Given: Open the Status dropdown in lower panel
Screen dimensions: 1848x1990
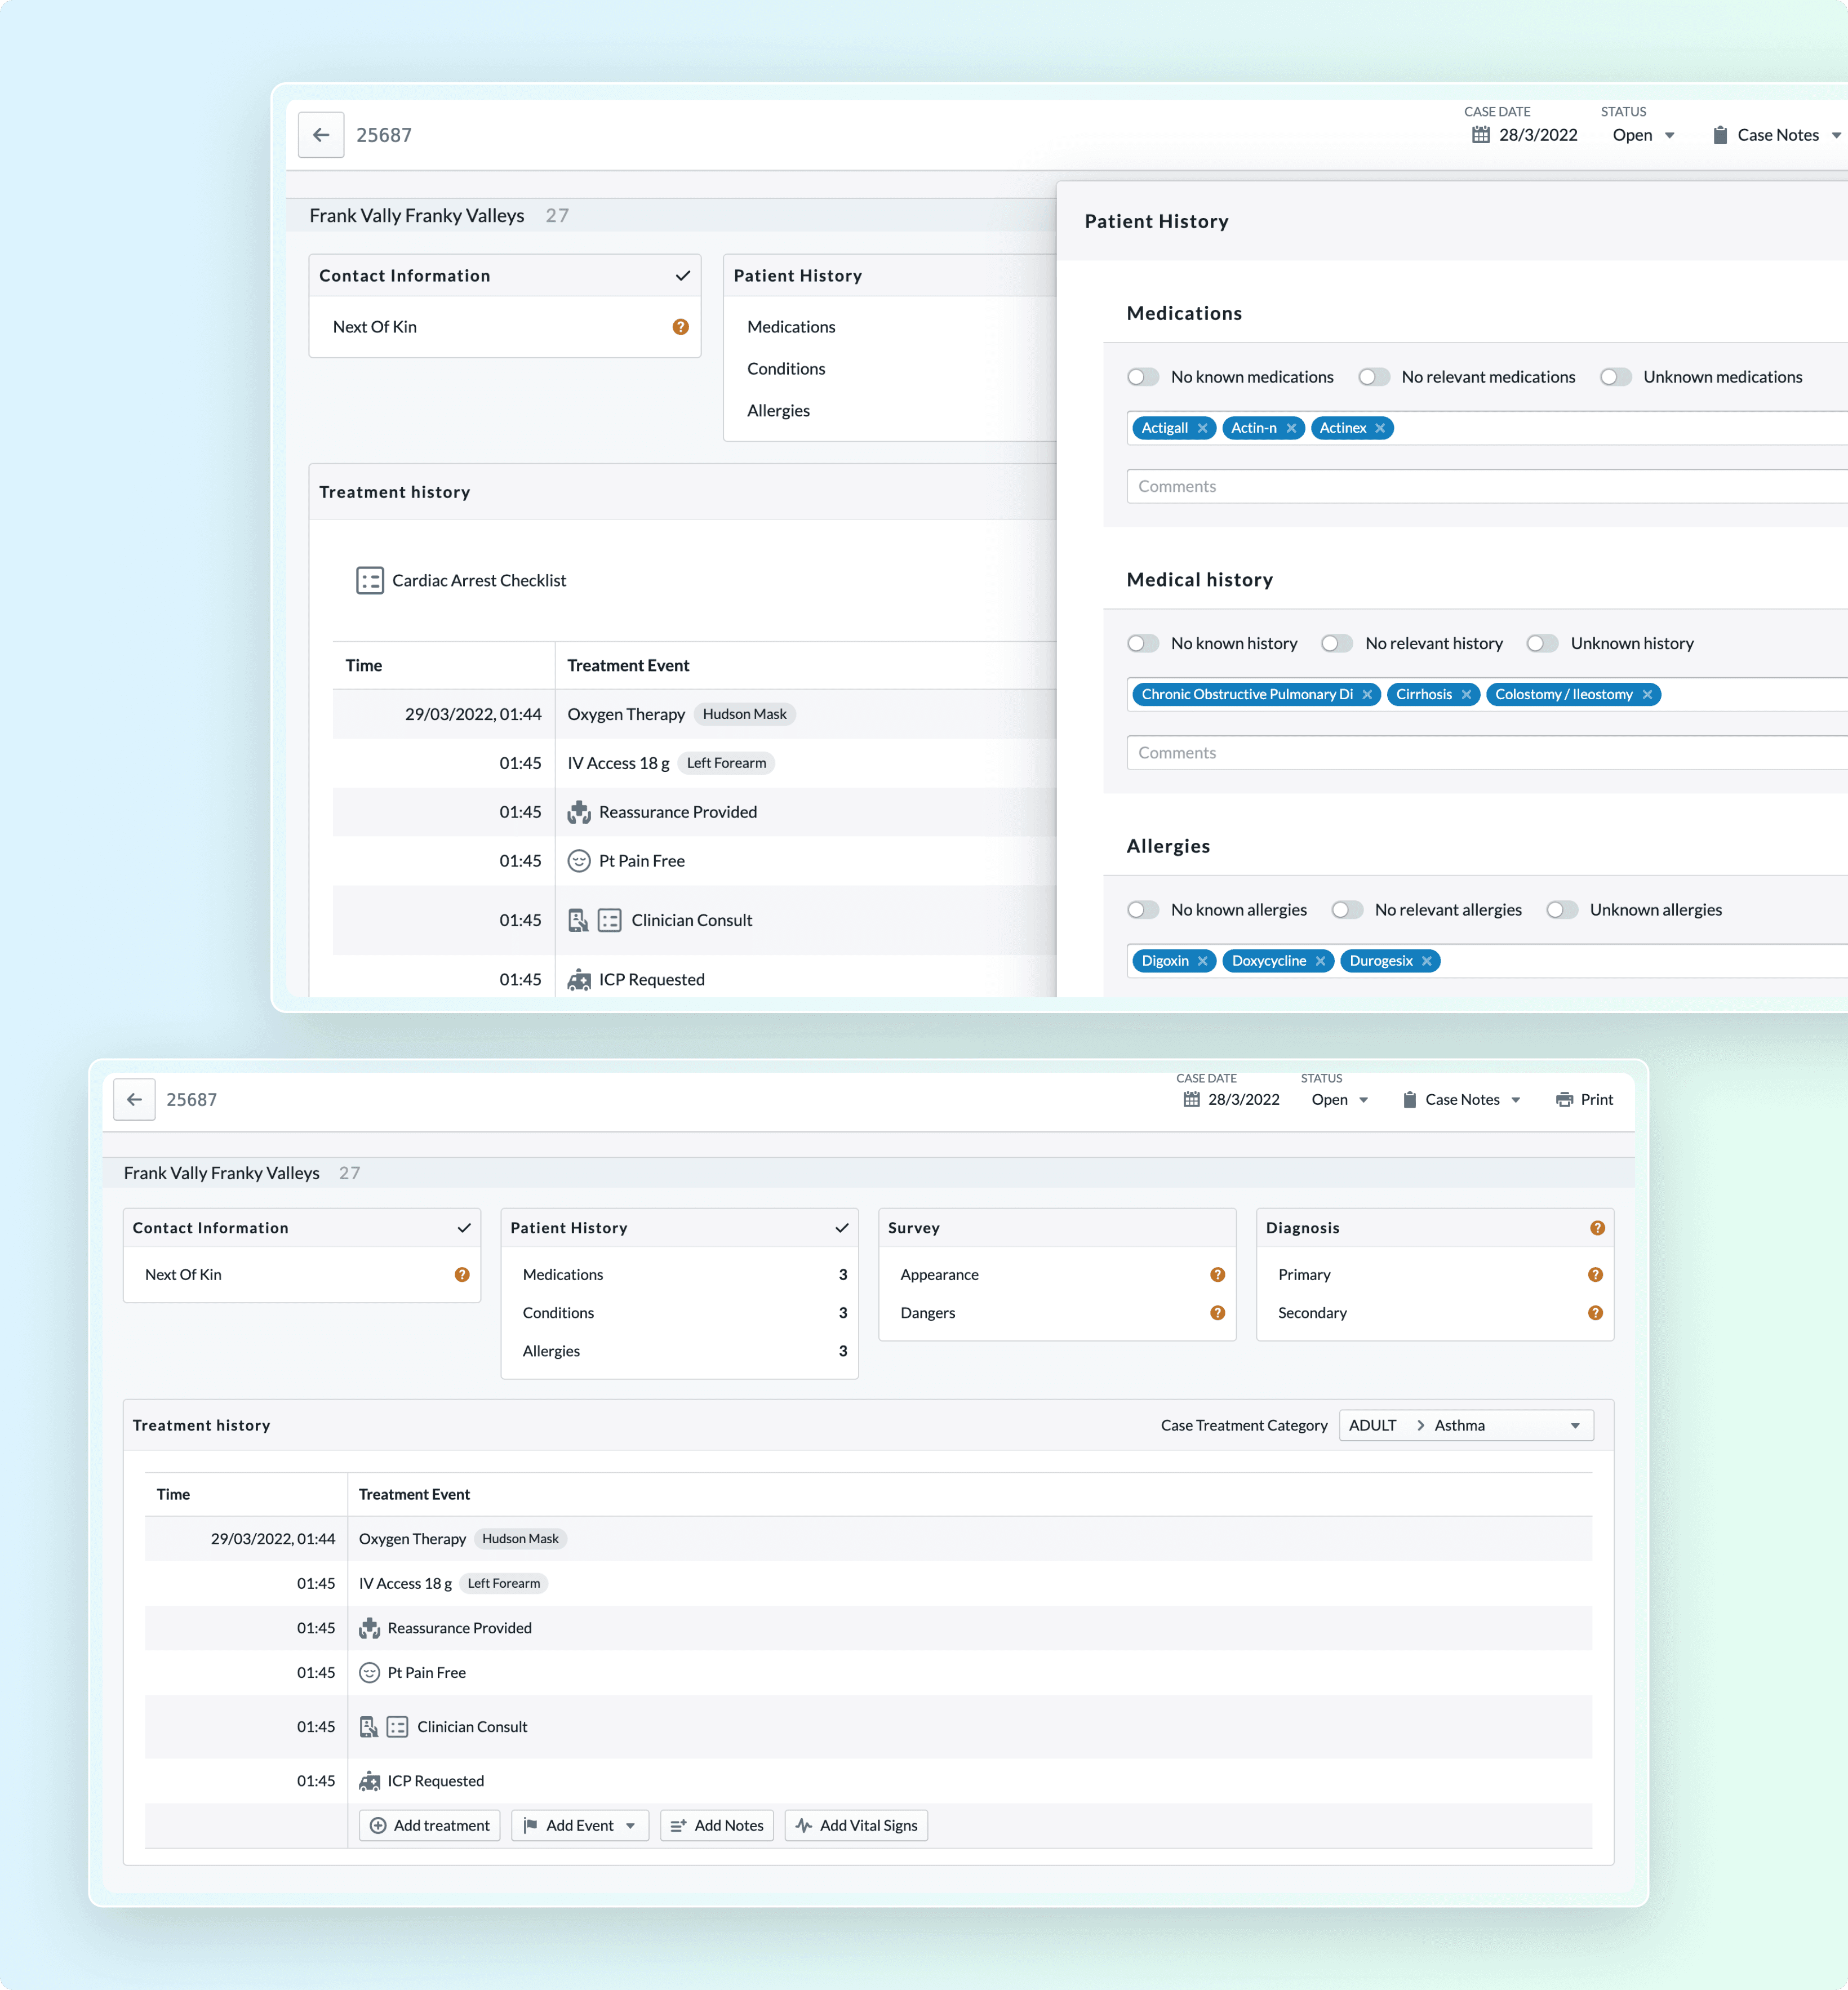Looking at the screenshot, I should coord(1340,1100).
